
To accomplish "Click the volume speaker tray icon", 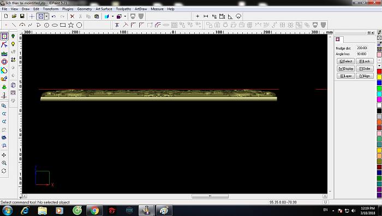I will pyautogui.click(x=354, y=211).
